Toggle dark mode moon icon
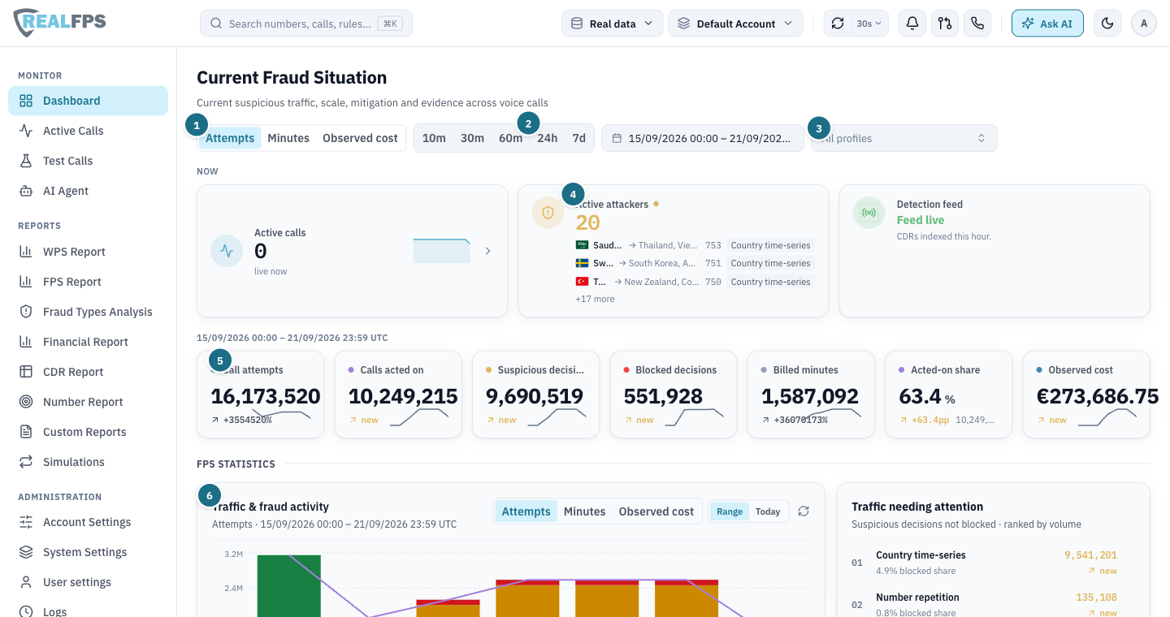This screenshot has width=1170, height=617. click(x=1107, y=24)
